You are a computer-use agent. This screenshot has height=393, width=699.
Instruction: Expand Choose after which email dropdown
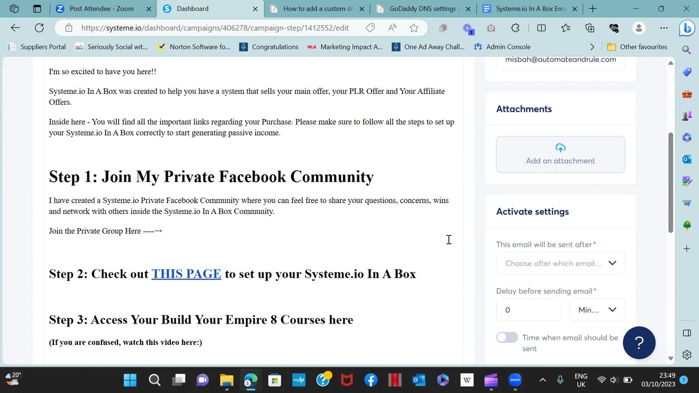560,263
